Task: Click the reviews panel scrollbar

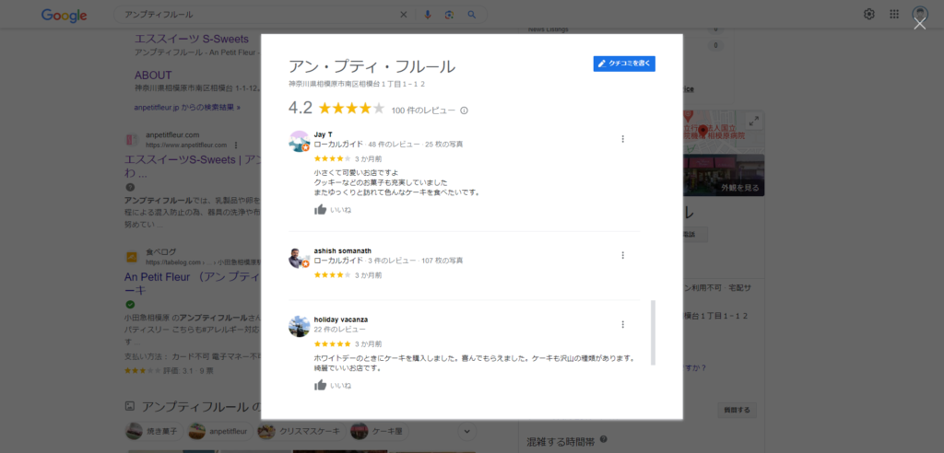Action: (654, 332)
